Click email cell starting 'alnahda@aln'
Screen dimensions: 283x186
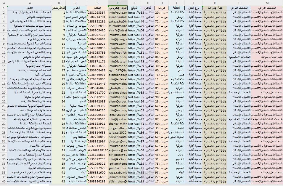click(118, 17)
